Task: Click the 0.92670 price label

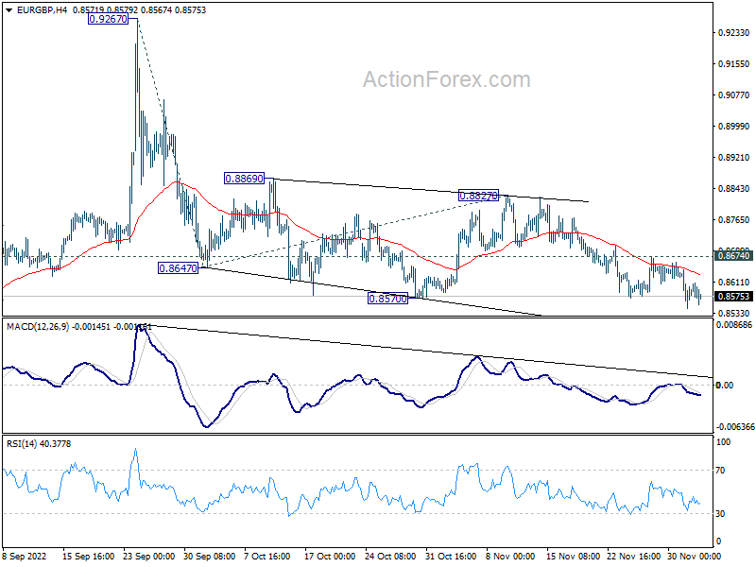Action: tap(109, 19)
